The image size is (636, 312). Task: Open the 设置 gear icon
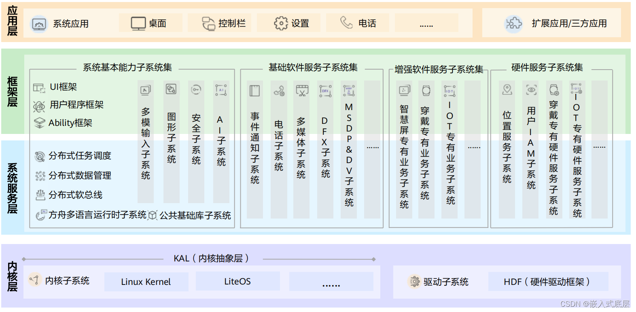pyautogui.click(x=281, y=23)
